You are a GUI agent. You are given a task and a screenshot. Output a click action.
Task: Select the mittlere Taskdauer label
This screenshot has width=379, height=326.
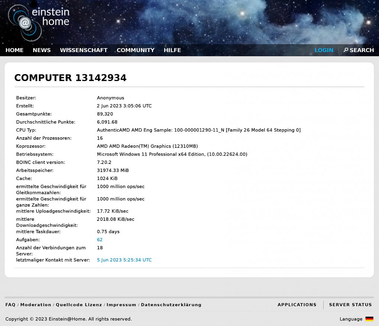click(38, 232)
